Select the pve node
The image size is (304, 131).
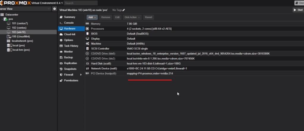(11, 19)
